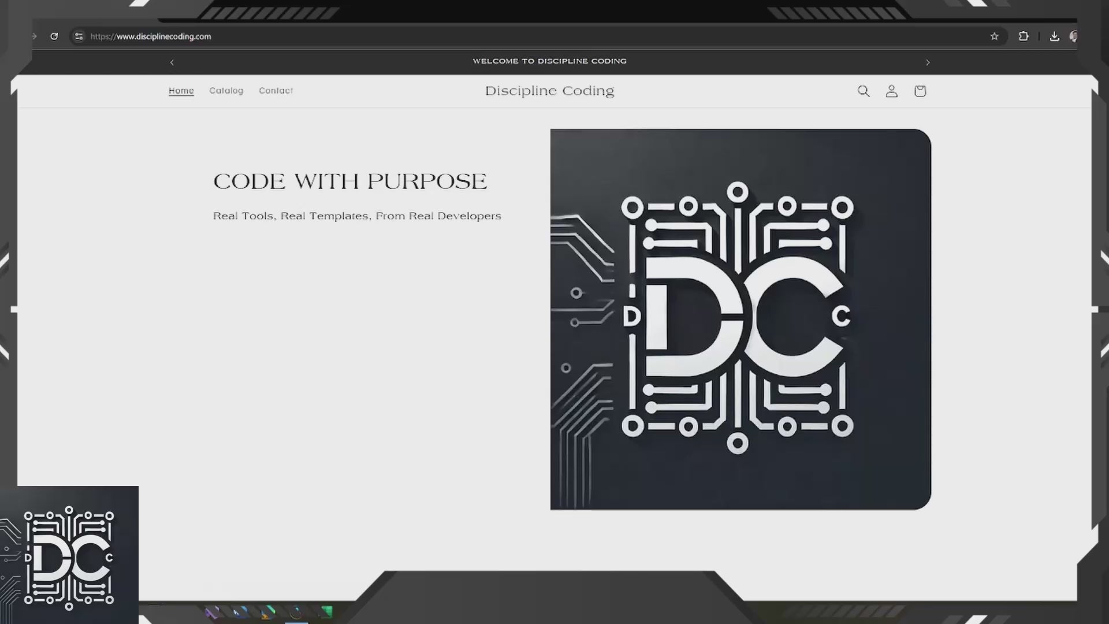1109x624 pixels.
Task: Reload the page with the refresh icon
Action: pyautogui.click(x=54, y=36)
